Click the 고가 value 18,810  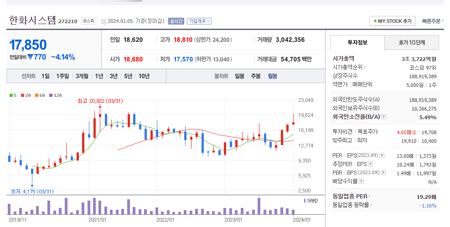(183, 40)
